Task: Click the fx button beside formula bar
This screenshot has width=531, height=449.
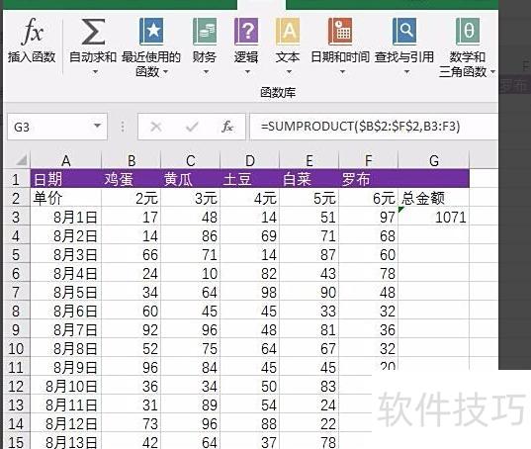Action: click(x=227, y=127)
